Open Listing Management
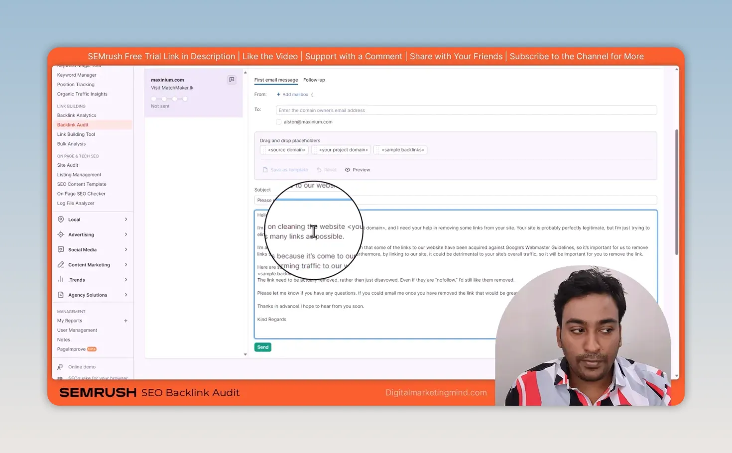732x453 pixels. coord(79,175)
